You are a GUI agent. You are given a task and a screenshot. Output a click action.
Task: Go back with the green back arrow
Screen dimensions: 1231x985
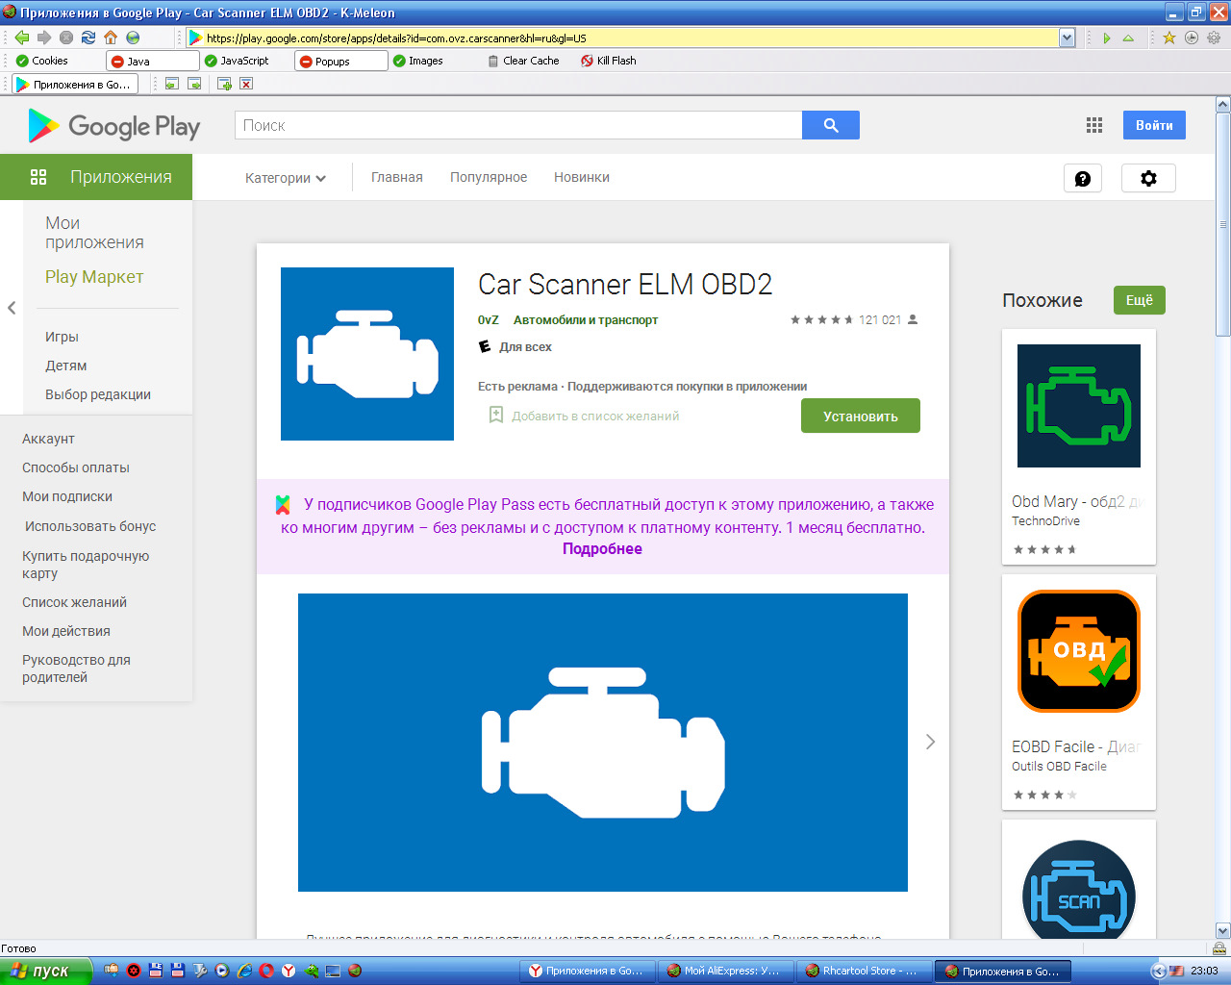(x=21, y=38)
